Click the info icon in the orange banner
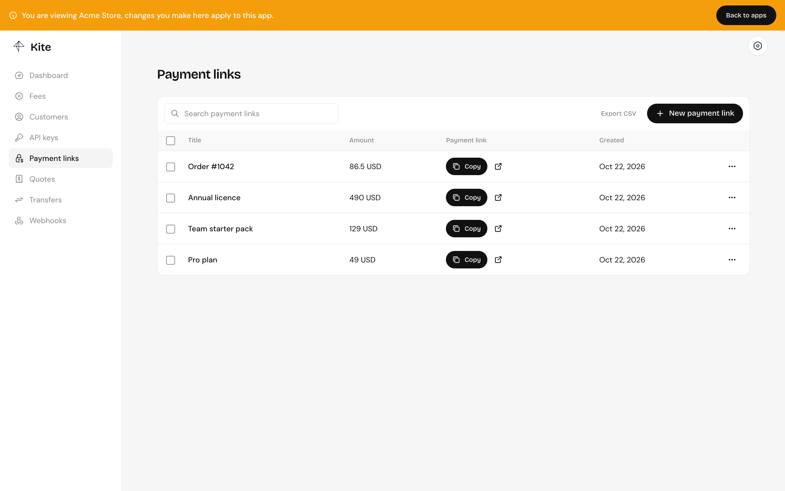Viewport: 785px width, 491px height. coord(13,15)
